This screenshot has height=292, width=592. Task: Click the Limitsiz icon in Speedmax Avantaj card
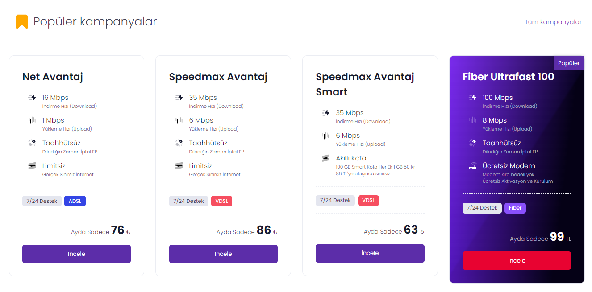pyautogui.click(x=179, y=166)
